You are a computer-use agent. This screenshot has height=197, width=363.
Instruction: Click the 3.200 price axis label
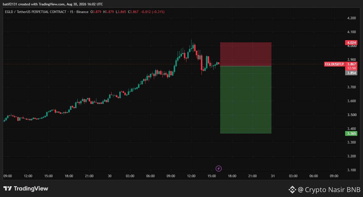351,156
